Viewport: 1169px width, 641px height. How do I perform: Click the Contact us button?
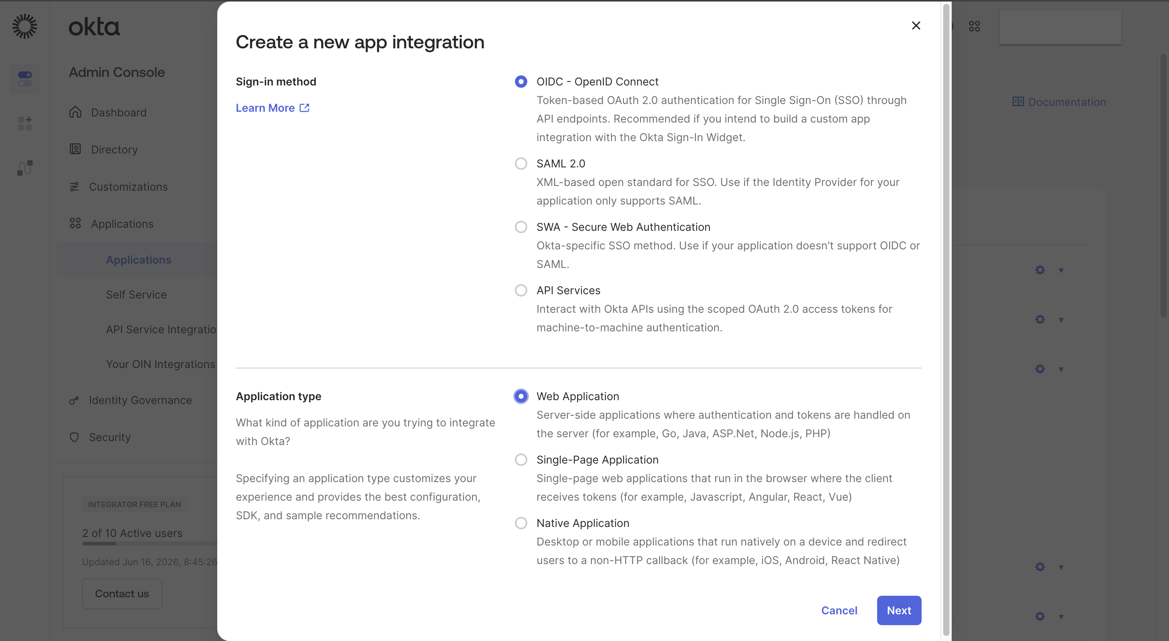click(122, 594)
